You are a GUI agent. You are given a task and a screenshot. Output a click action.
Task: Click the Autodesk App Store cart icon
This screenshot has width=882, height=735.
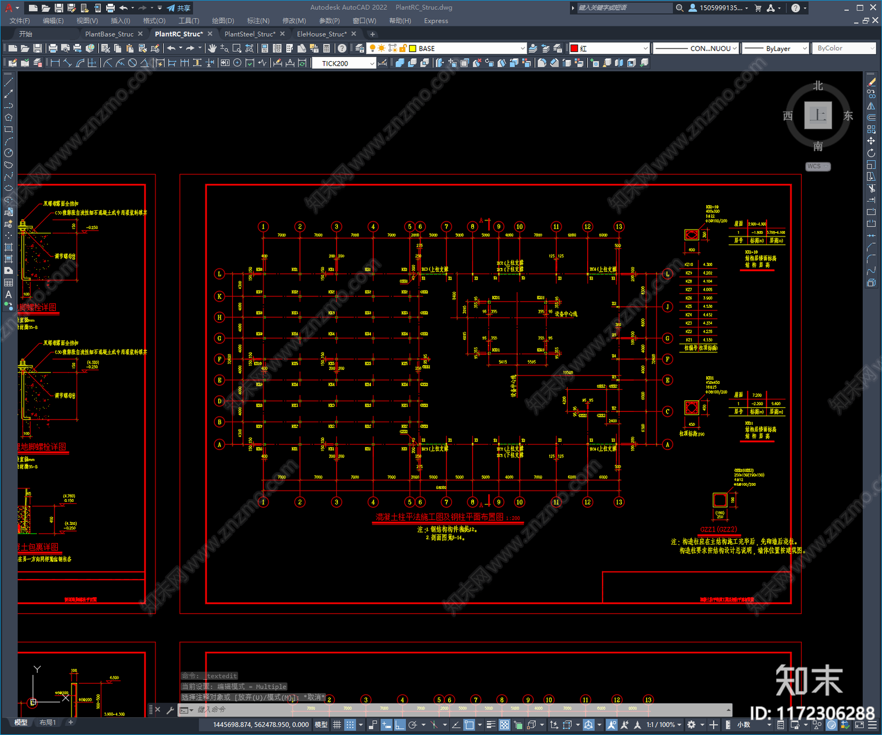(757, 8)
